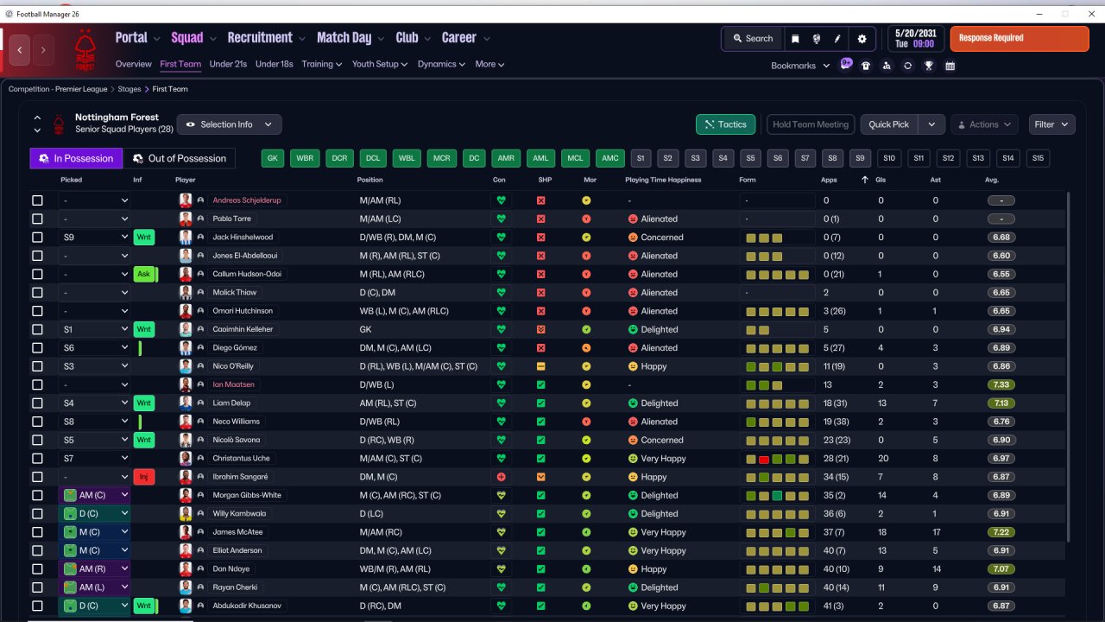This screenshot has height=622, width=1105.
Task: Click the form bar for Christantus Uche
Action: point(777,459)
